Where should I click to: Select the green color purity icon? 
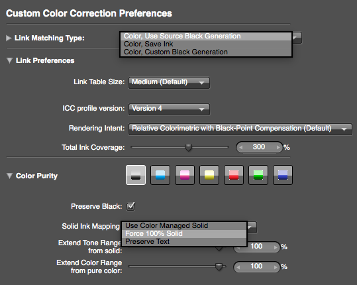tap(258, 175)
